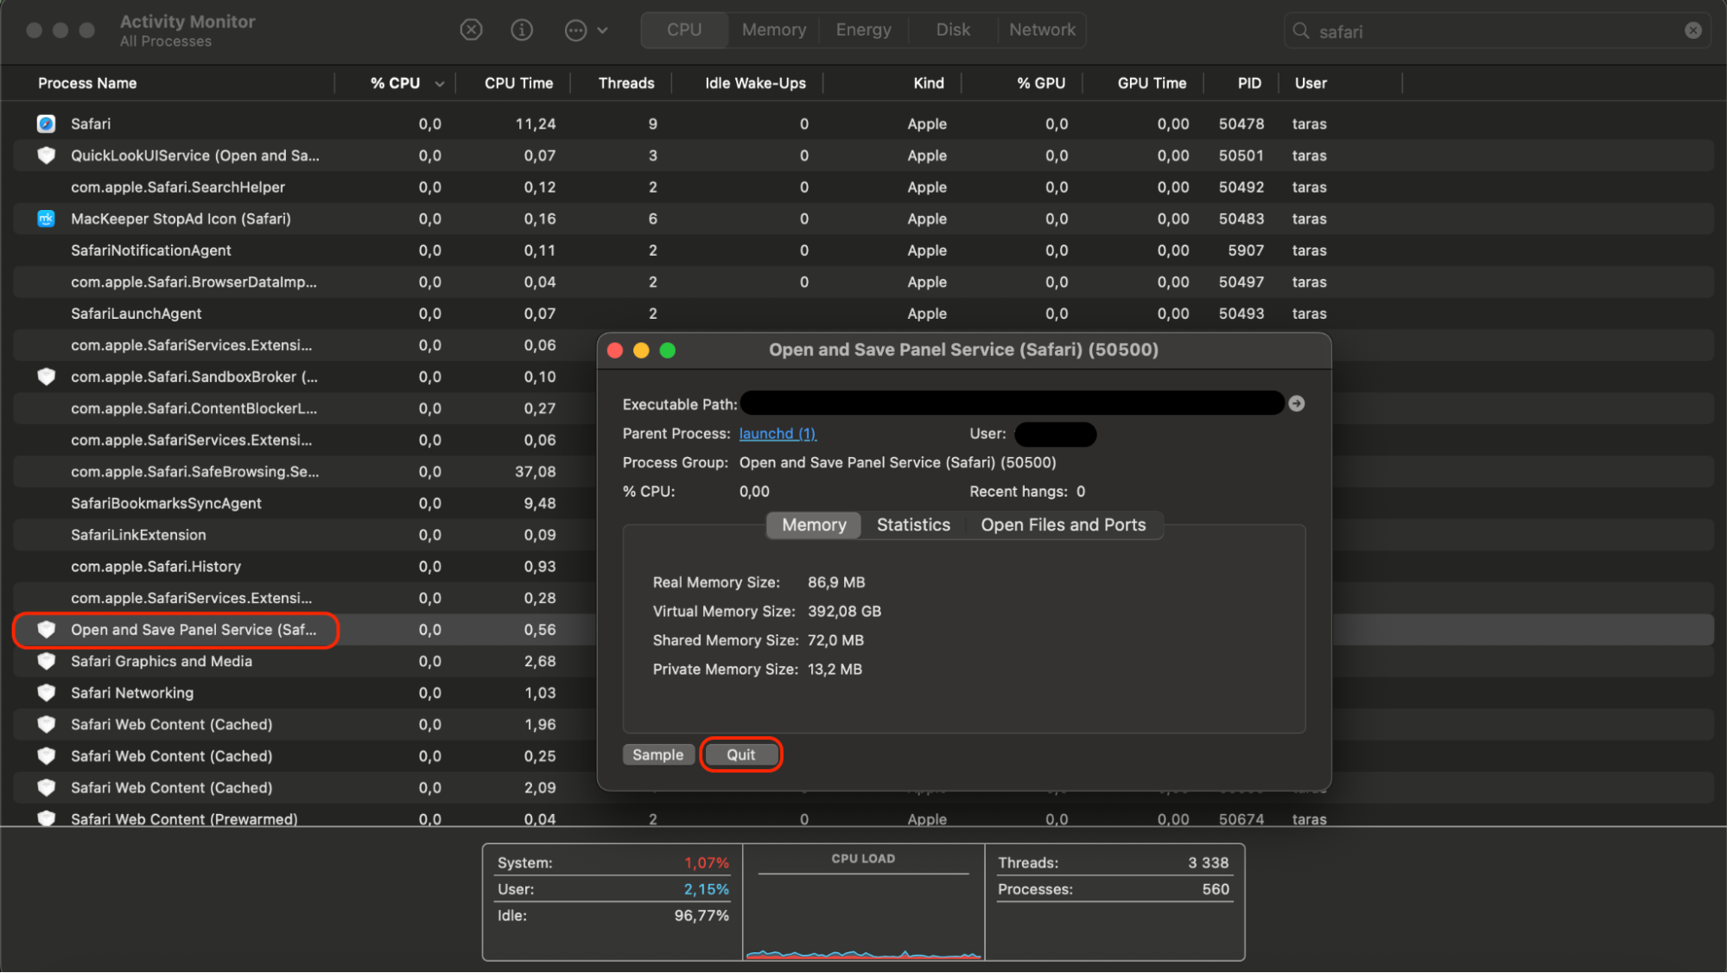Open the Open Files and Ports tab
Image resolution: width=1727 pixels, height=973 pixels.
point(1063,525)
